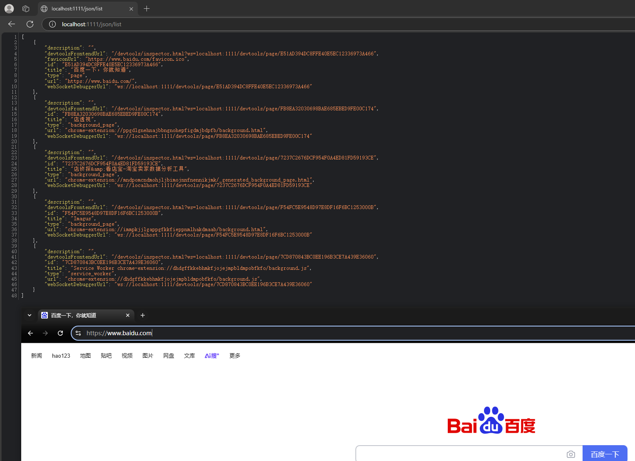Click the page info icon in Edge address bar
635x461 pixels.
(52, 24)
